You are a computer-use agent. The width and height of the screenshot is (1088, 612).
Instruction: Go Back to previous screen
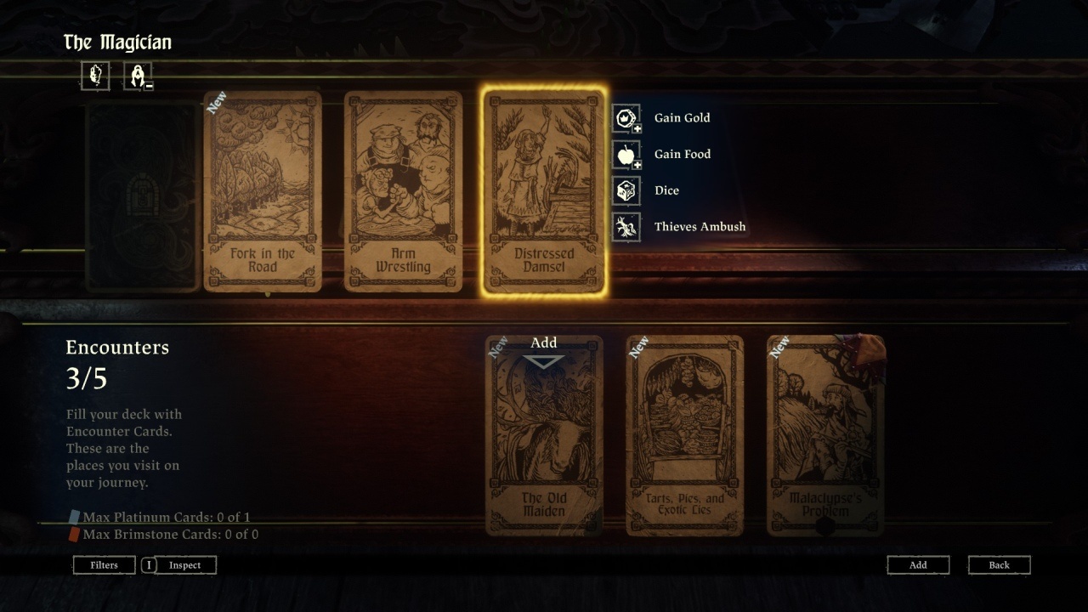click(x=1000, y=565)
